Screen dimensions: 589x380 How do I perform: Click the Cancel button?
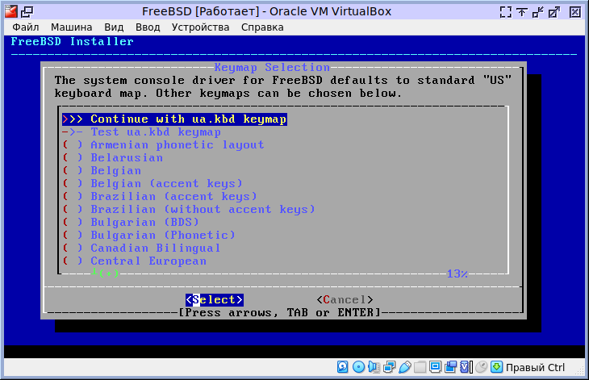(345, 299)
